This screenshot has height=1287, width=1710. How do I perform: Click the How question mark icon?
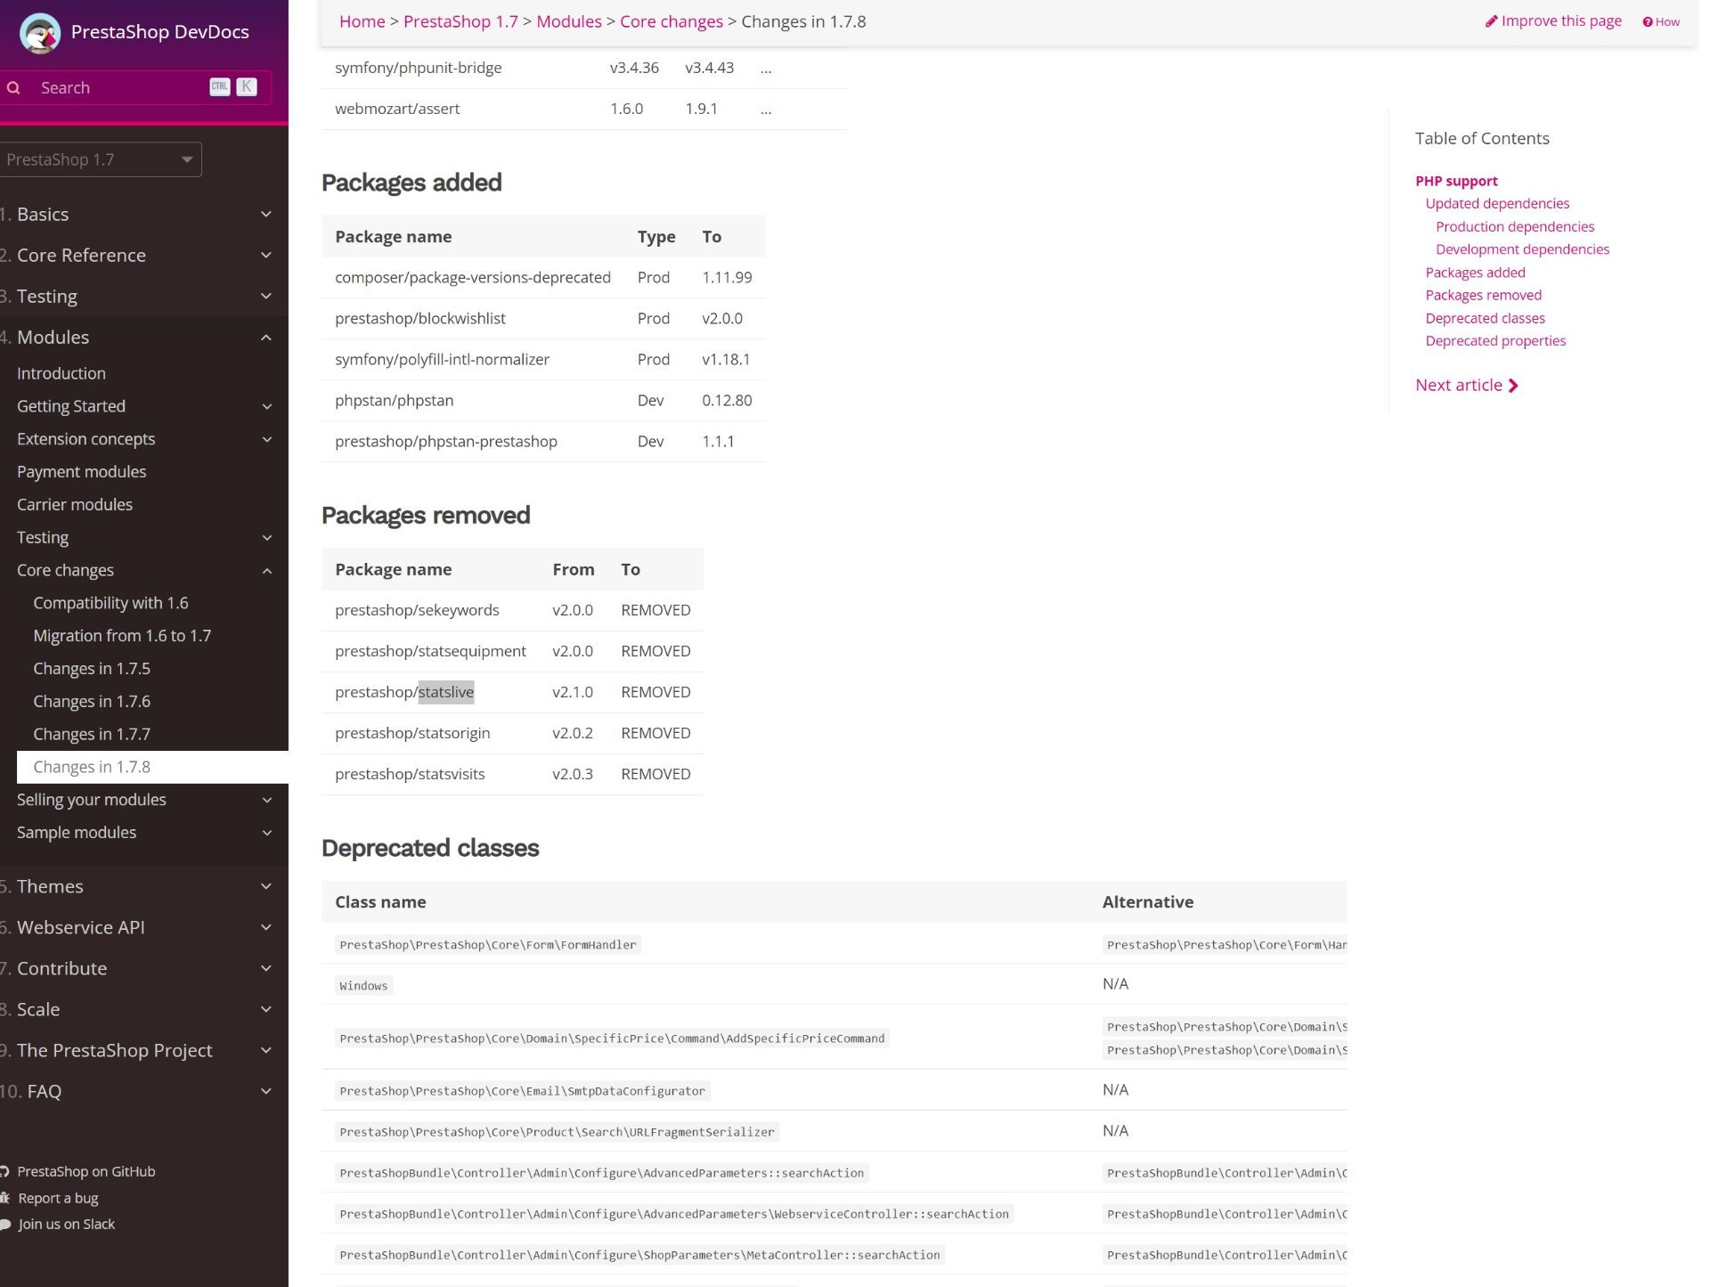point(1648,22)
